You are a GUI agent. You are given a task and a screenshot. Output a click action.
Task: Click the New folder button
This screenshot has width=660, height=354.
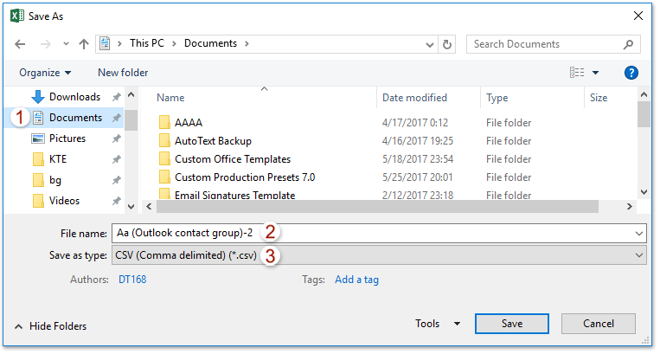click(123, 73)
